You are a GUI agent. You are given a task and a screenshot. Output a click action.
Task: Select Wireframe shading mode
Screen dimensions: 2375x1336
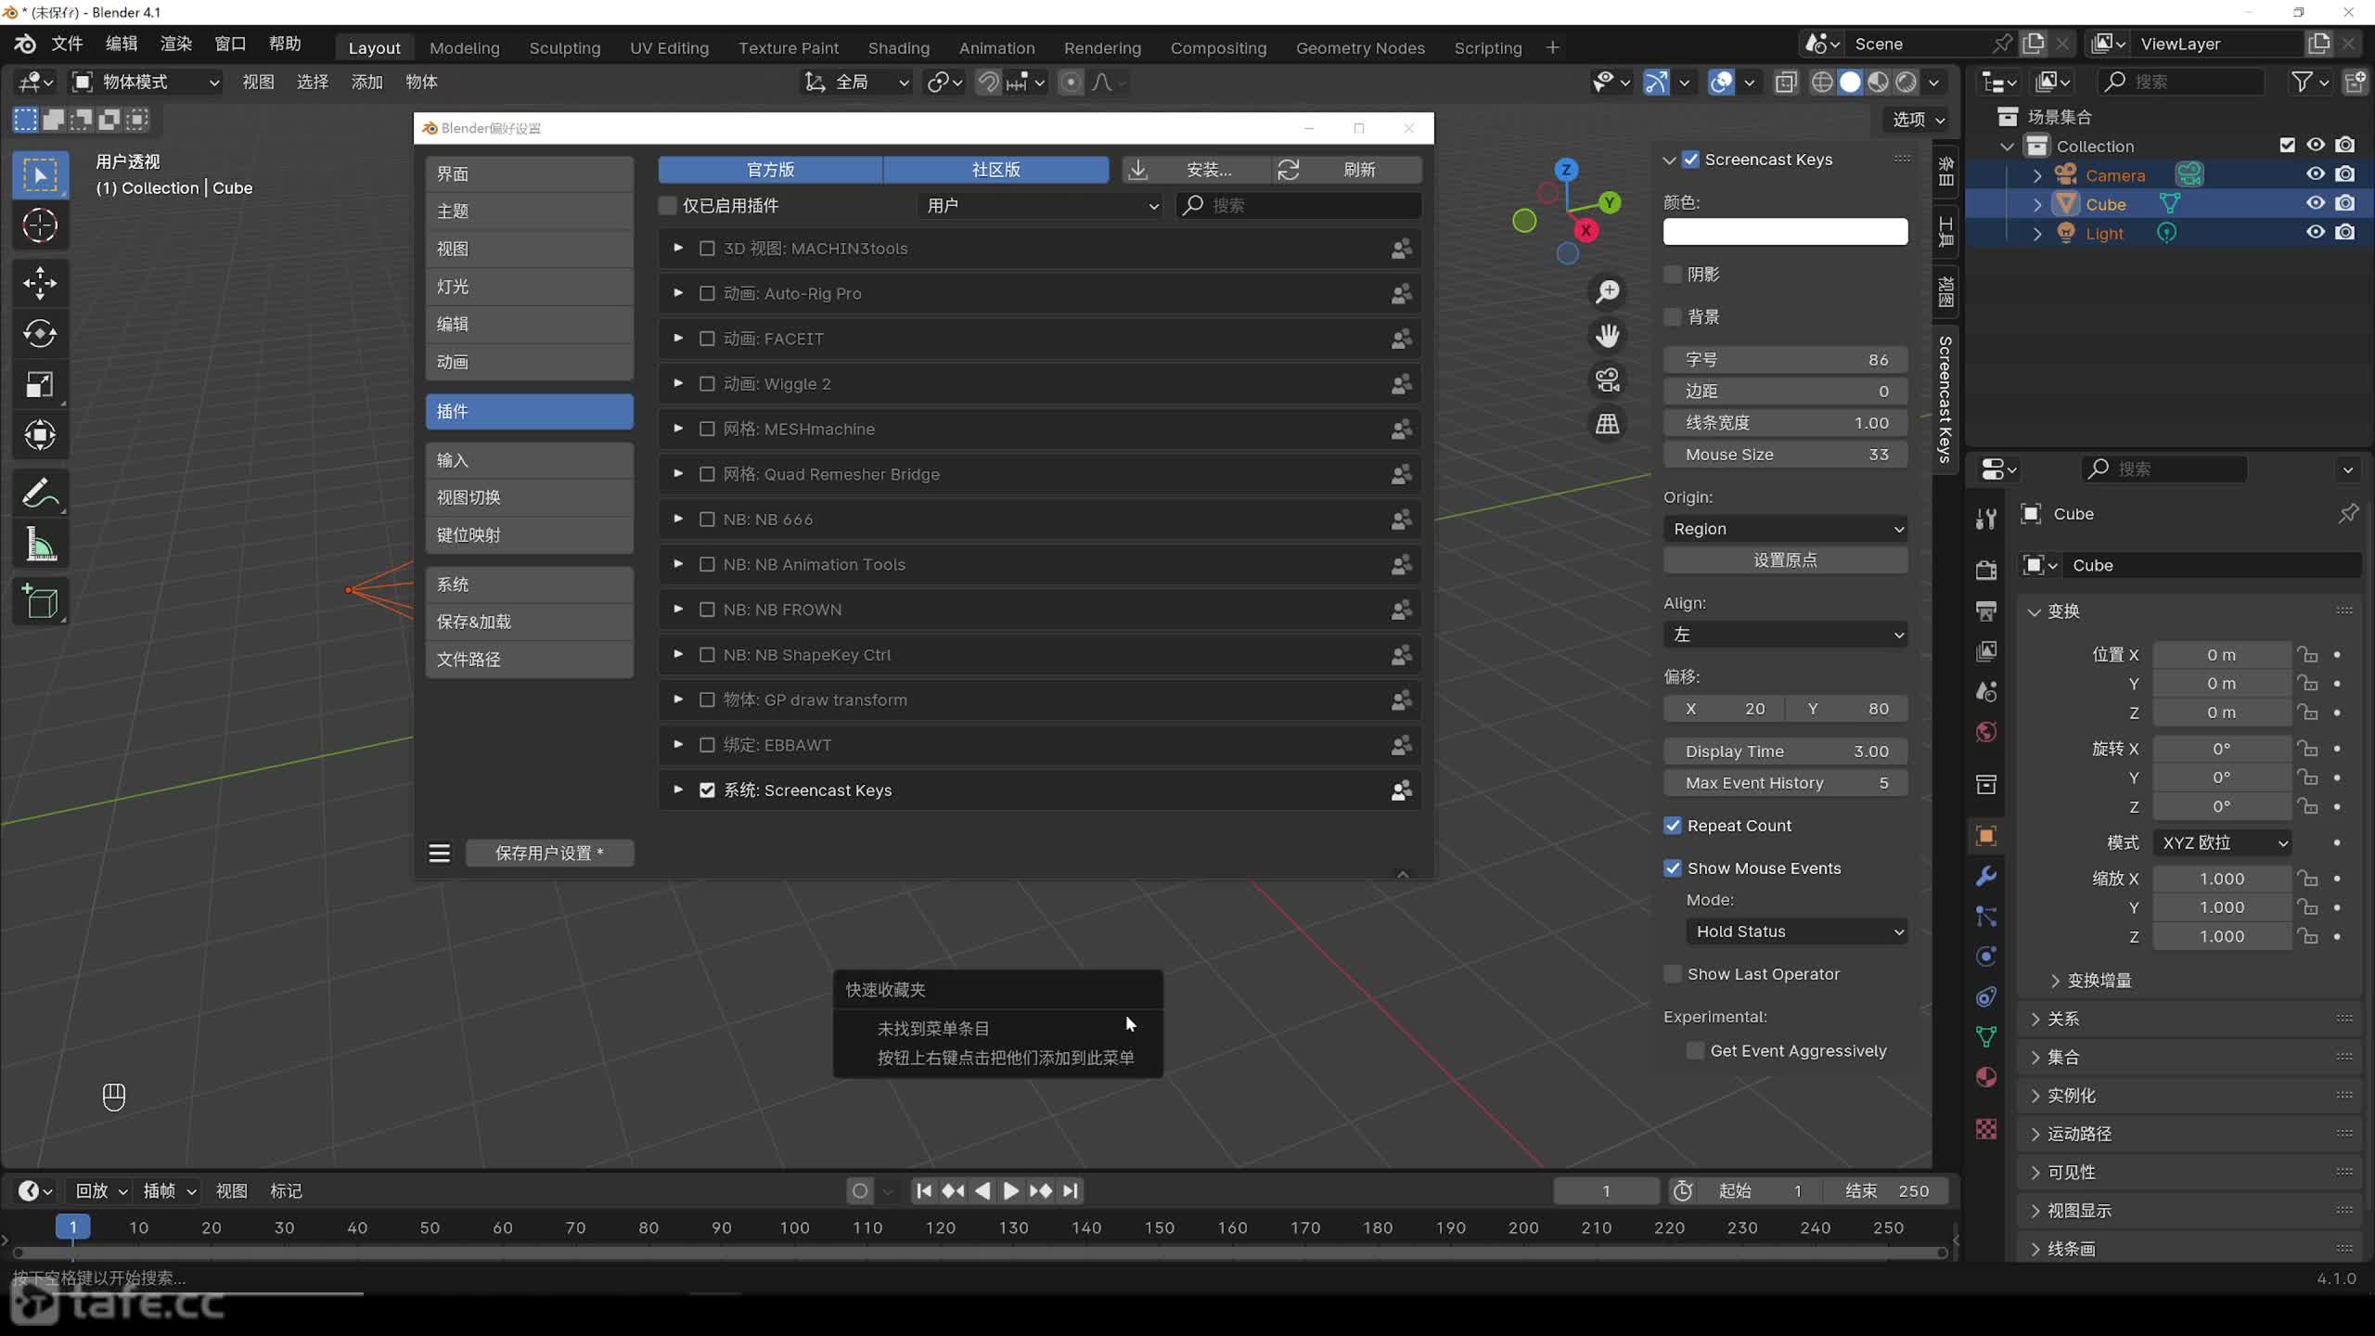coord(1822,83)
